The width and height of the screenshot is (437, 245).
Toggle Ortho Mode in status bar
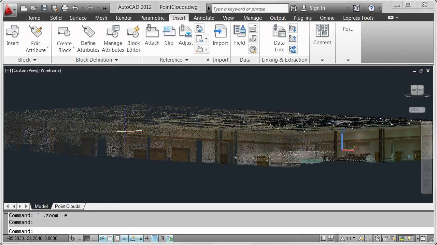click(x=95, y=238)
